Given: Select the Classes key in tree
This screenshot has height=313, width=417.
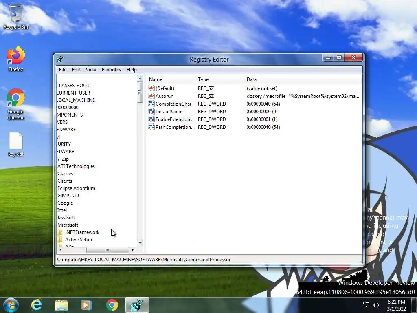Looking at the screenshot, I should tap(65, 174).
